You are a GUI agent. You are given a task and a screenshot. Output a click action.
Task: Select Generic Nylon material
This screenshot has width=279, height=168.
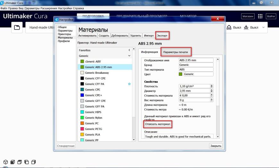105,118
